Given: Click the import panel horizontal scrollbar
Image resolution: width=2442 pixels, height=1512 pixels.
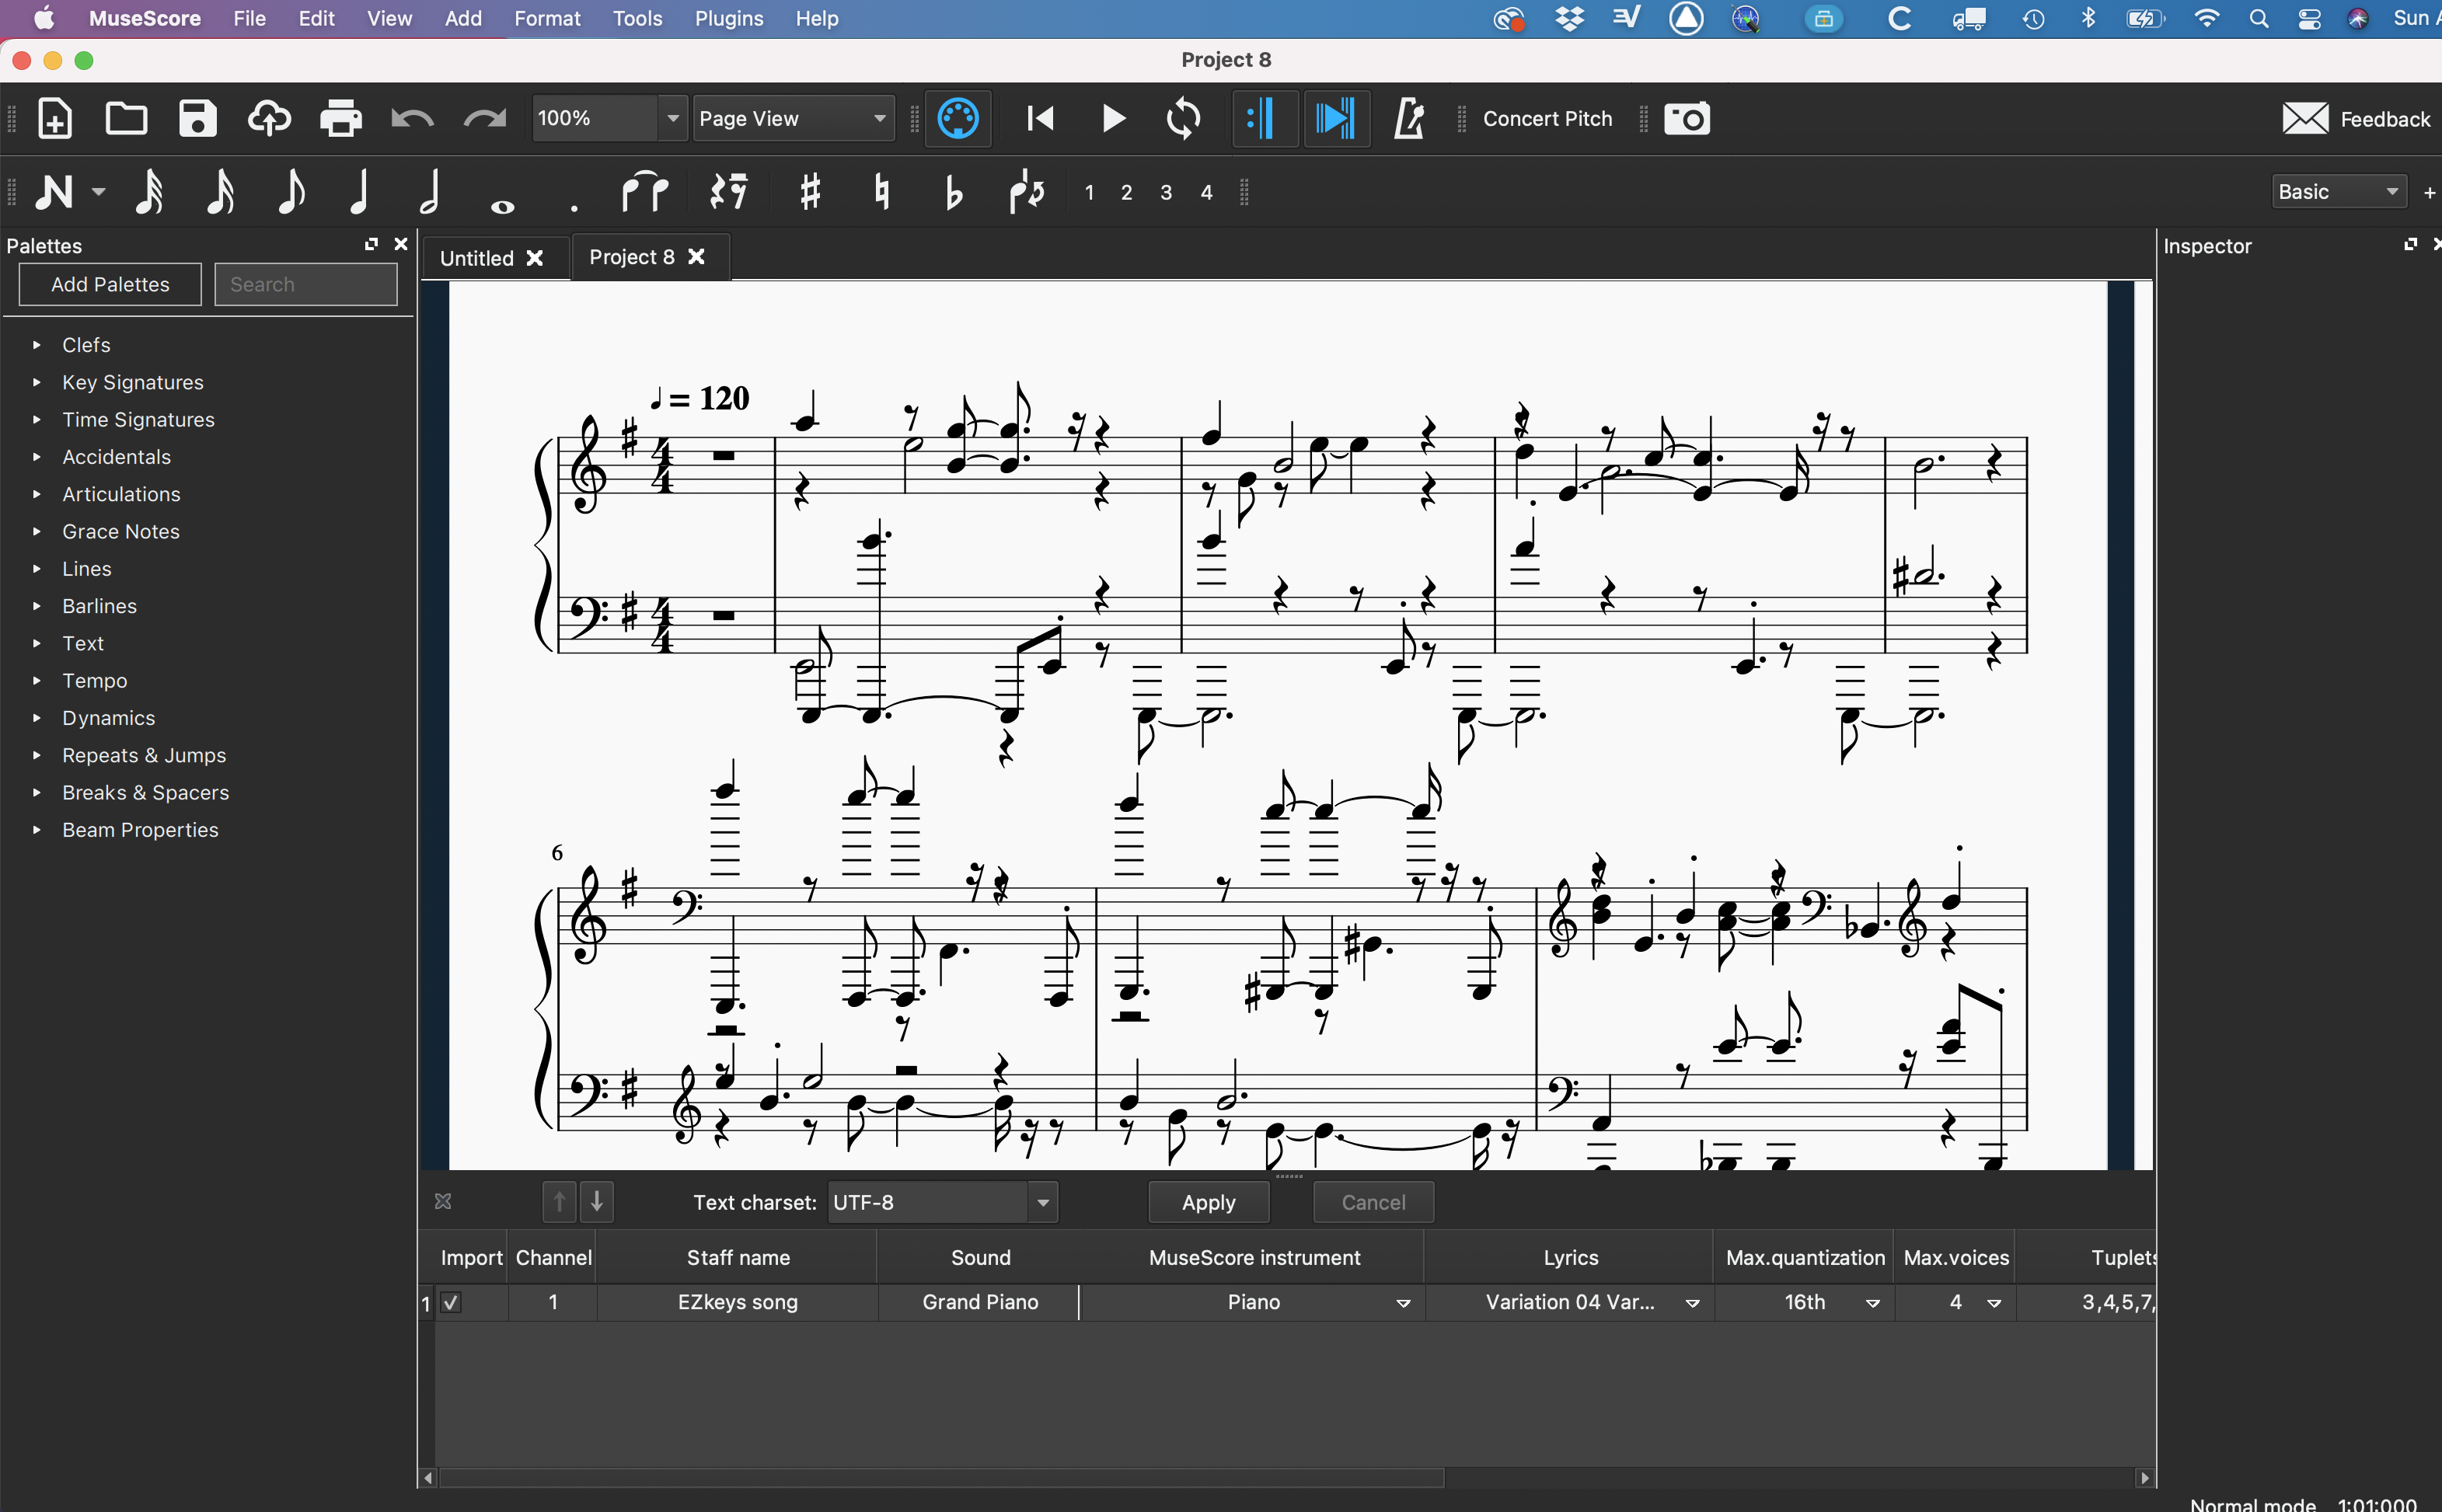Looking at the screenshot, I should (942, 1477).
